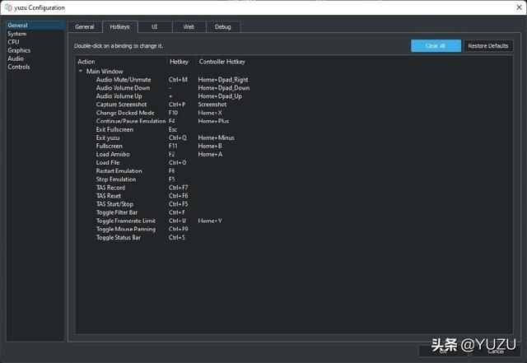Click the Ctrl+Q hotkey binding
This screenshot has height=363, width=527.
[178, 137]
